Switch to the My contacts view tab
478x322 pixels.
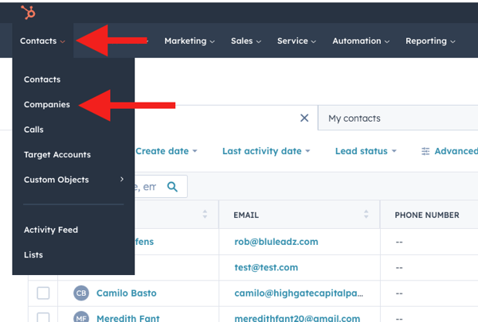pyautogui.click(x=398, y=118)
